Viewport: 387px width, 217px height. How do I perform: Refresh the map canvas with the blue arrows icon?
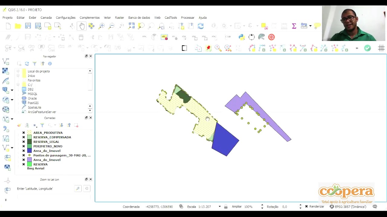(200, 26)
